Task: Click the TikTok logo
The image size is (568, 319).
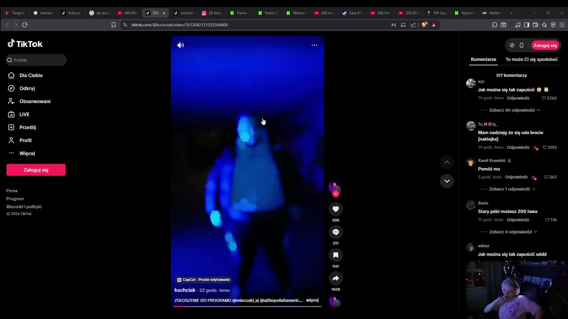Action: (x=25, y=44)
